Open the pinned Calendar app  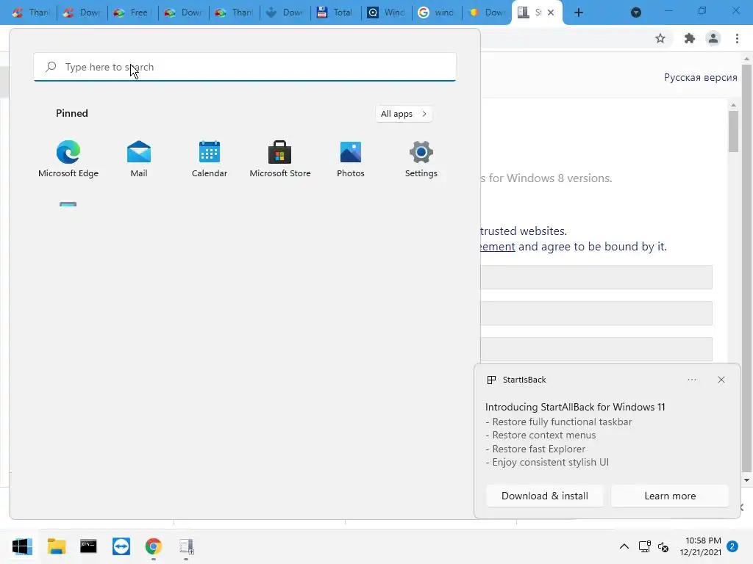click(x=210, y=159)
